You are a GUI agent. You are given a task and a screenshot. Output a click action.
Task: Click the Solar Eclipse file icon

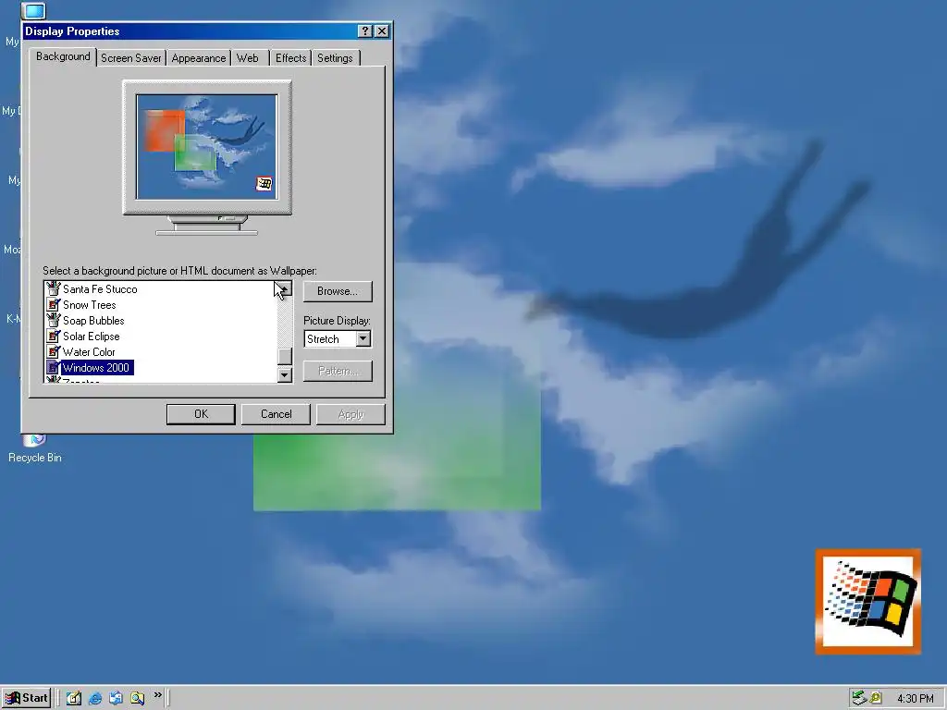53,336
